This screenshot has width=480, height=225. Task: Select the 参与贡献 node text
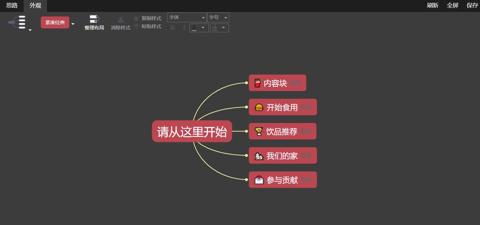(282, 180)
